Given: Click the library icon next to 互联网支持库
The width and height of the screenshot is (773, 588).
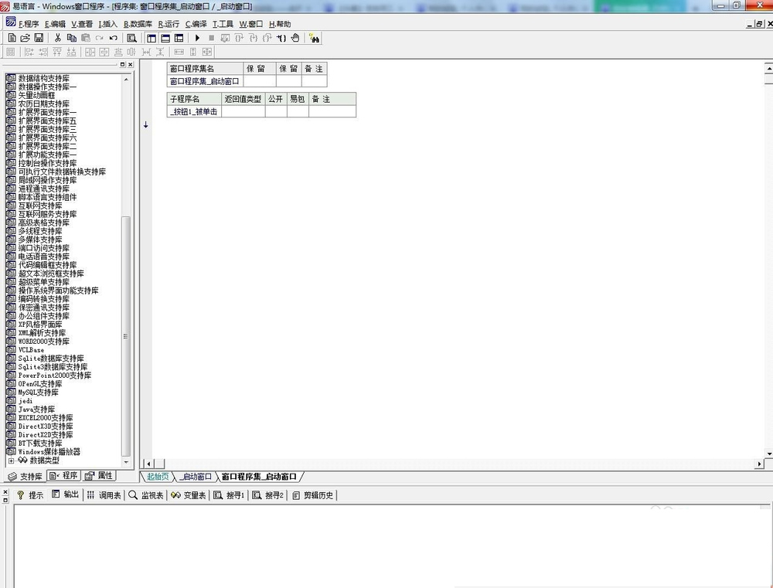Looking at the screenshot, I should coord(11,206).
